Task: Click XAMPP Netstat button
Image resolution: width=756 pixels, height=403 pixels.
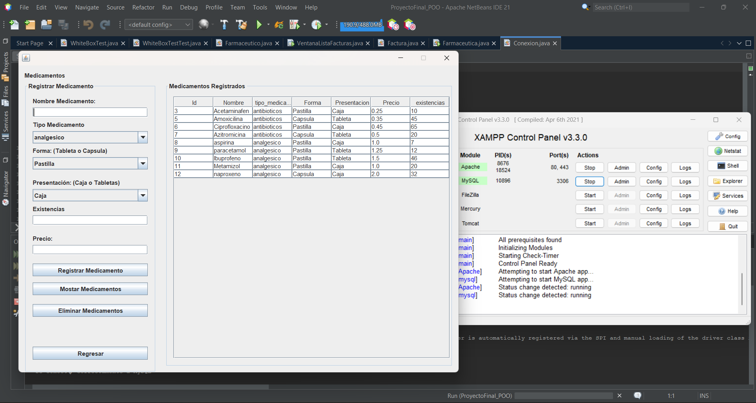Action: pos(728,151)
